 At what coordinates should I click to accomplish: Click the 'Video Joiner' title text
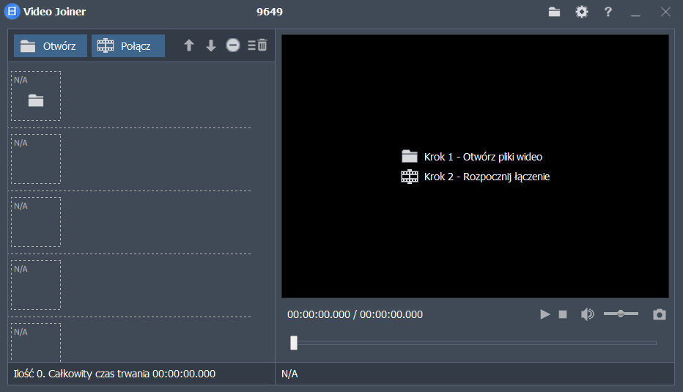(54, 12)
